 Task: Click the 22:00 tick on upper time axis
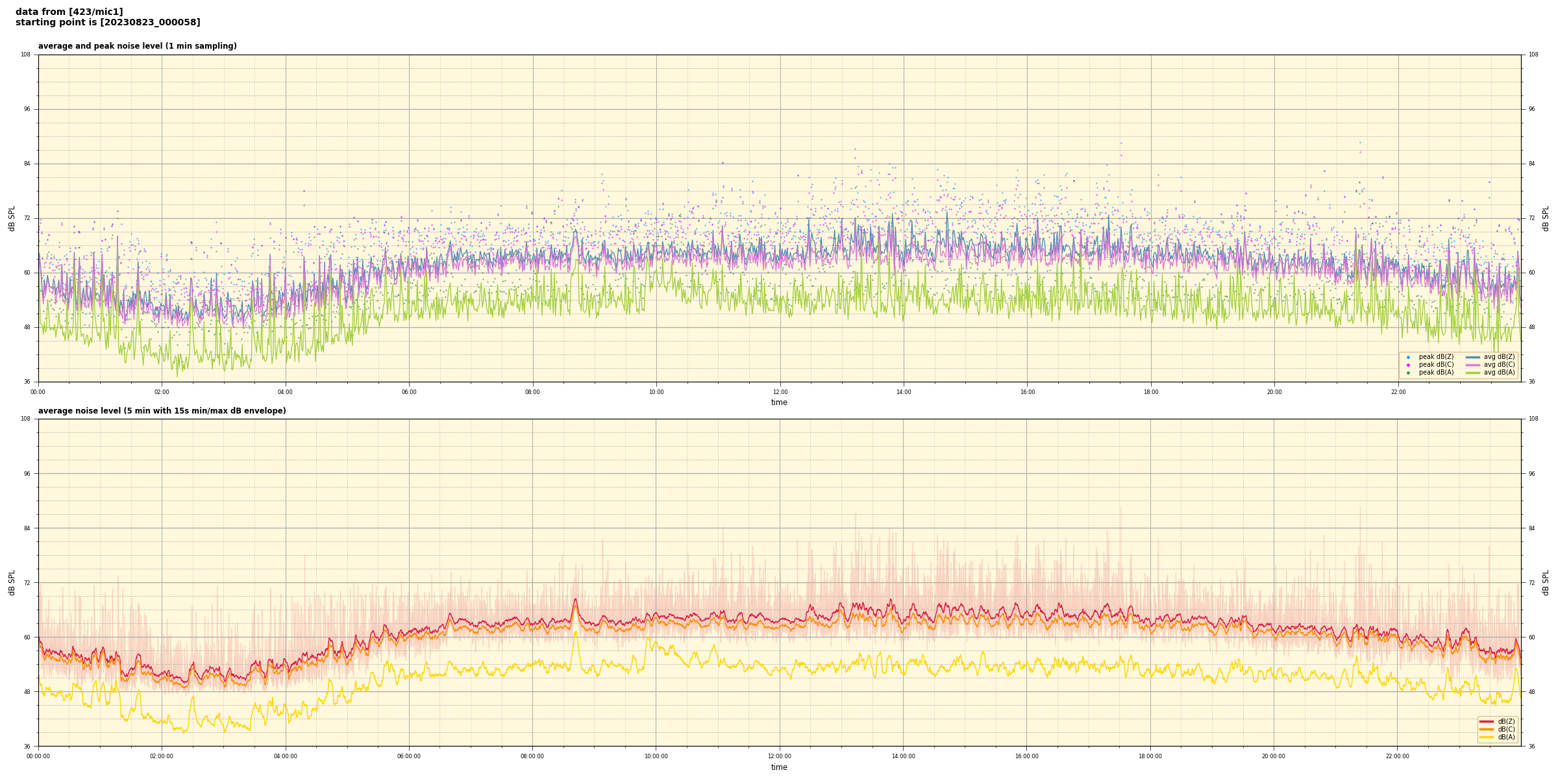point(1398,392)
